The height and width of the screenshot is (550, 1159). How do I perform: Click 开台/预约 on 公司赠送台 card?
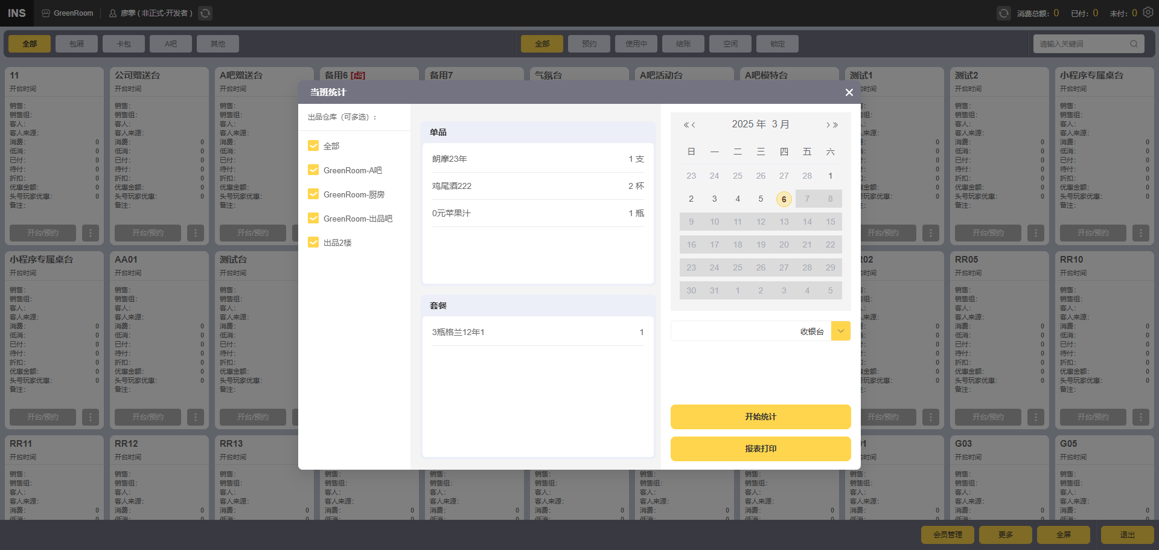click(x=148, y=233)
